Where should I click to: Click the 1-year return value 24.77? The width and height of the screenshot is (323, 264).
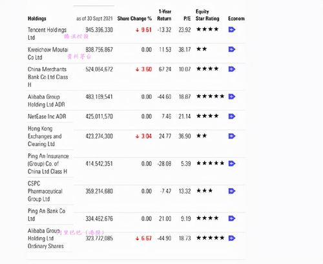pos(165,136)
